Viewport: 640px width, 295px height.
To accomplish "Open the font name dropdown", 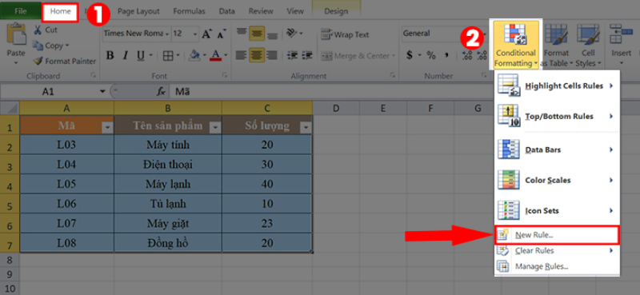I will [x=167, y=34].
